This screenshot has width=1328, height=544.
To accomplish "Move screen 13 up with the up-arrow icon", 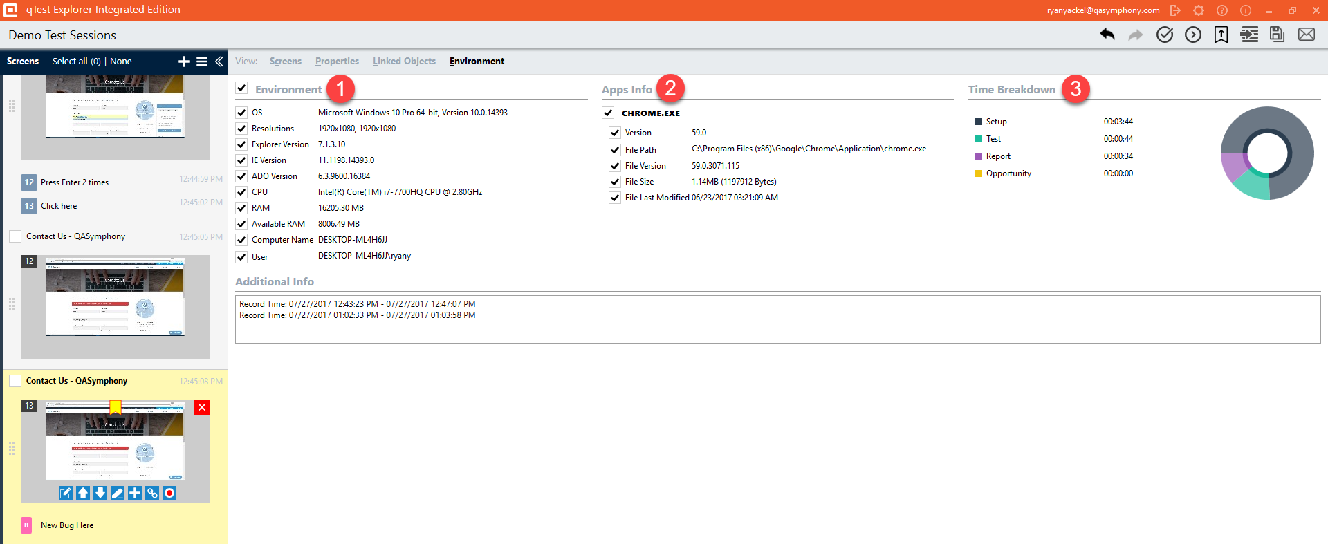I will (83, 493).
